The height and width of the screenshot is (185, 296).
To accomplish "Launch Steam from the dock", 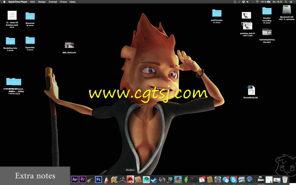I will [x=154, y=179].
